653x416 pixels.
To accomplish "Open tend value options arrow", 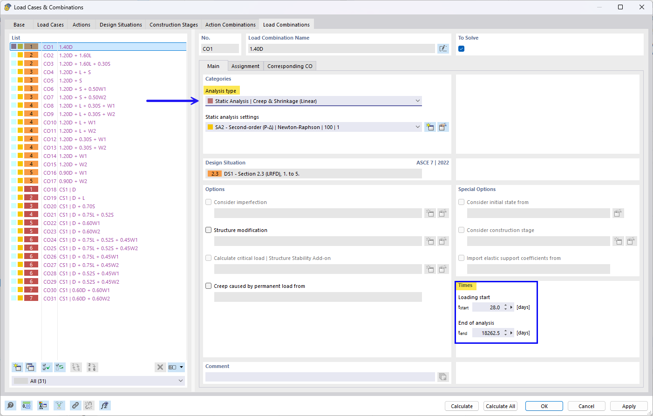I will (511, 333).
